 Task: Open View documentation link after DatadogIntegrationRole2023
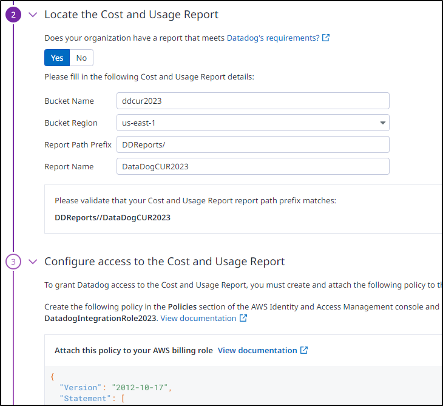(x=198, y=319)
